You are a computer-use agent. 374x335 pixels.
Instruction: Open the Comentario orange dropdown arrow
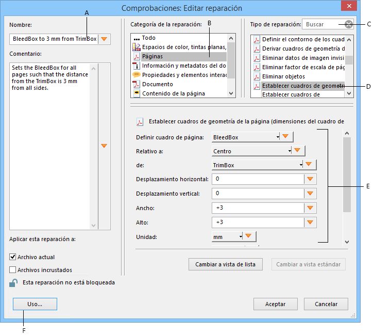pyautogui.click(x=104, y=146)
